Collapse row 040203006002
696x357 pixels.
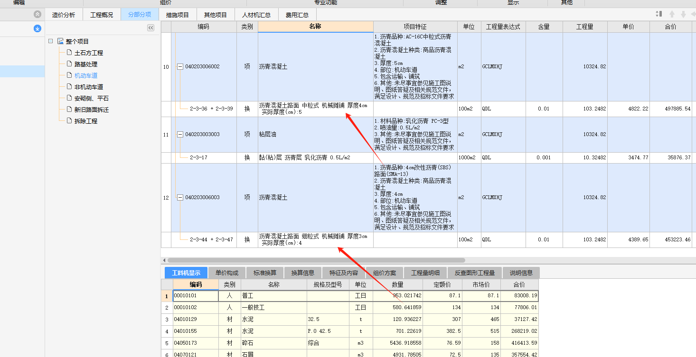(180, 67)
